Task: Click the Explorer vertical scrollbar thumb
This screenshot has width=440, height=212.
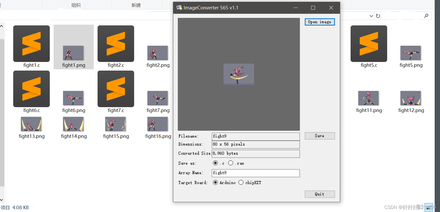Action: (2, 112)
